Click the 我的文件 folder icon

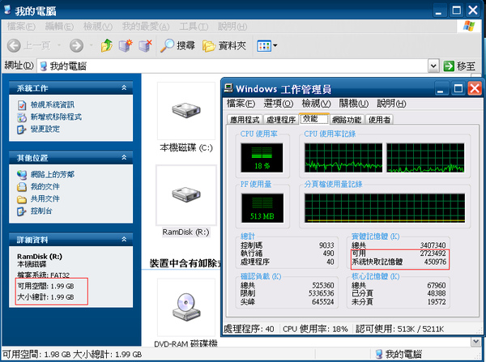[x=22, y=187]
